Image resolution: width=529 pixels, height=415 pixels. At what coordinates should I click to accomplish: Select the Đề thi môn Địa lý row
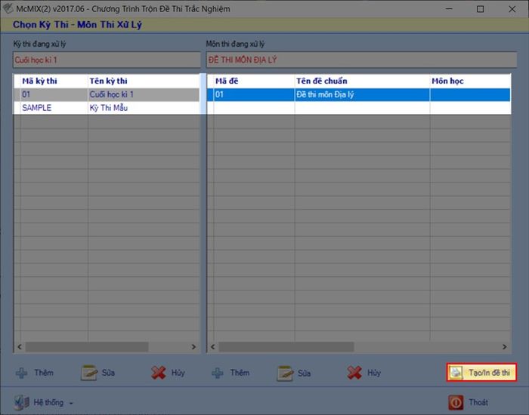pos(359,94)
